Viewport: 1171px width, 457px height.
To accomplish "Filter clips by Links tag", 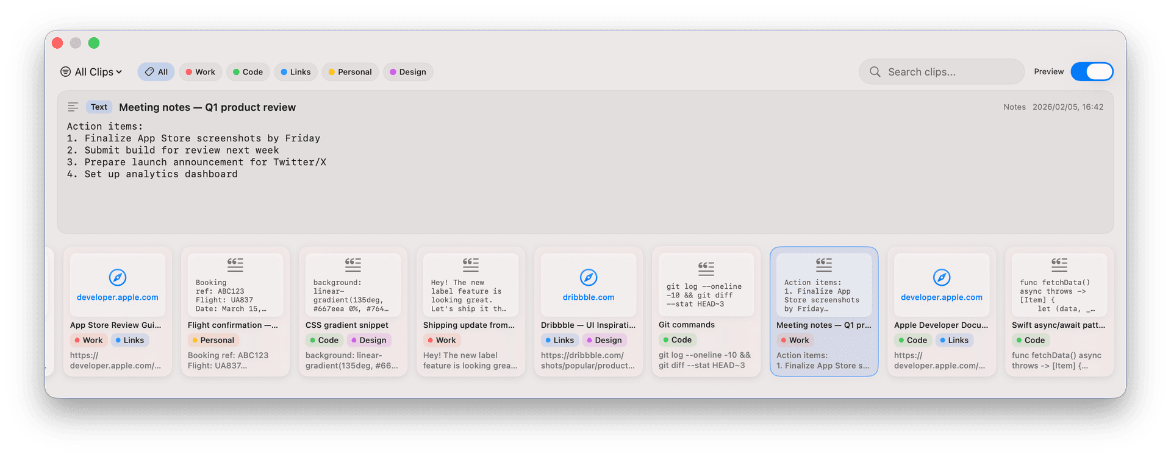I will coord(296,72).
